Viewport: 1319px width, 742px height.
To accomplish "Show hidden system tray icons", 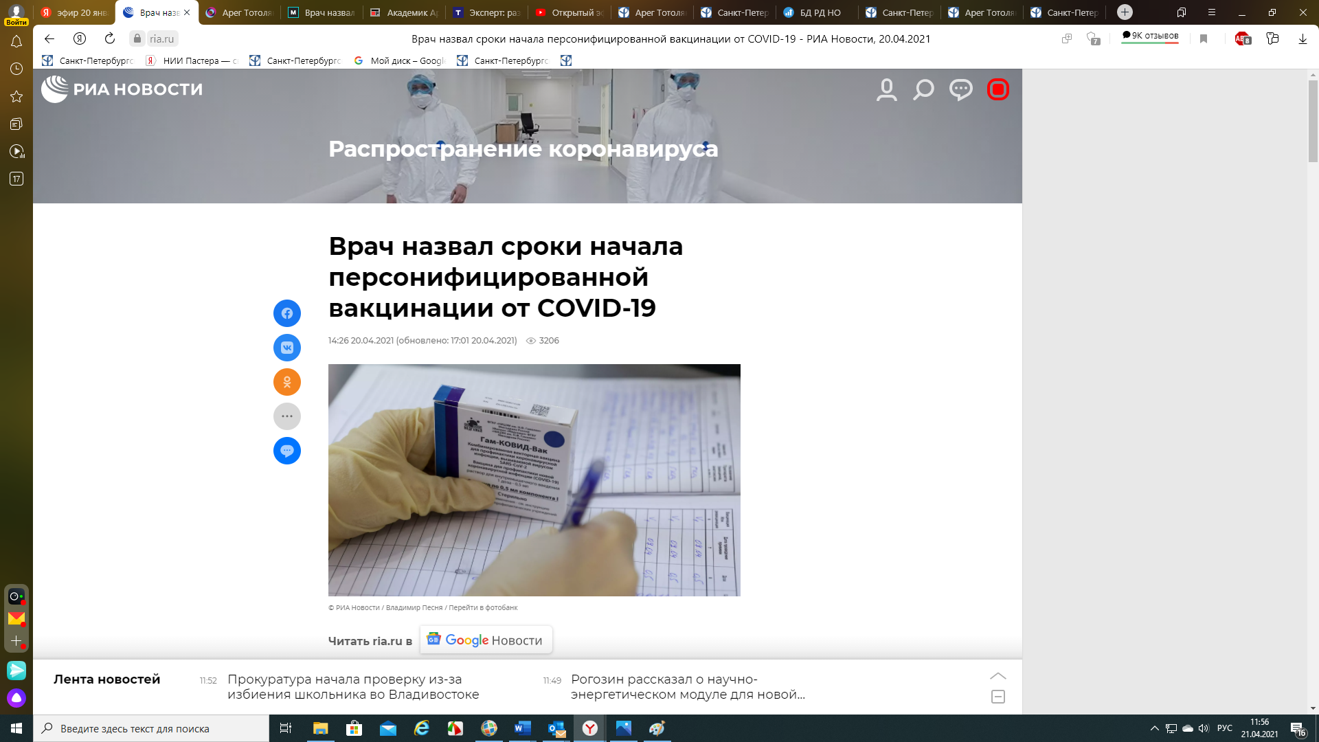I will click(1154, 728).
